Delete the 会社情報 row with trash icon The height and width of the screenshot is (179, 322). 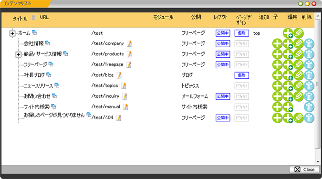pyautogui.click(x=309, y=43)
